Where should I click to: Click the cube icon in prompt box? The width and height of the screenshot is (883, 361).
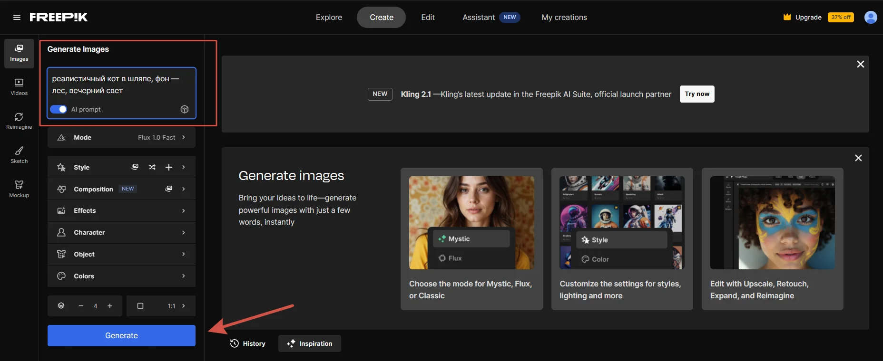pos(185,109)
